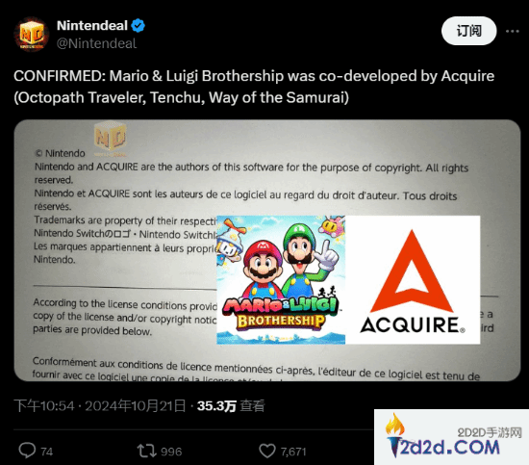Click the CONFIRMED tweet text body

[254, 87]
